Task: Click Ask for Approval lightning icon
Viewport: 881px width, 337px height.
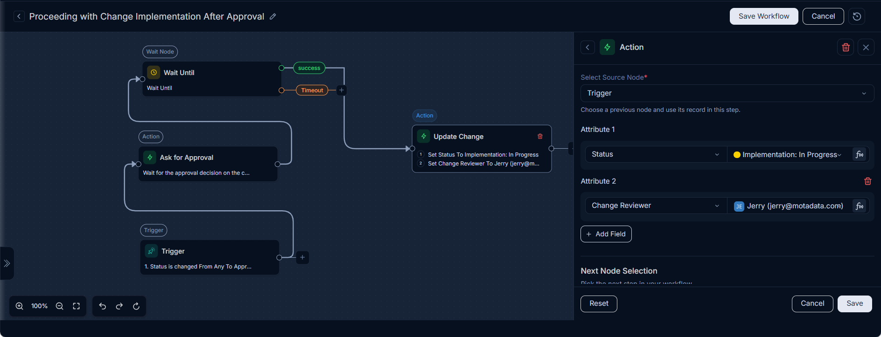Action: pyautogui.click(x=150, y=158)
